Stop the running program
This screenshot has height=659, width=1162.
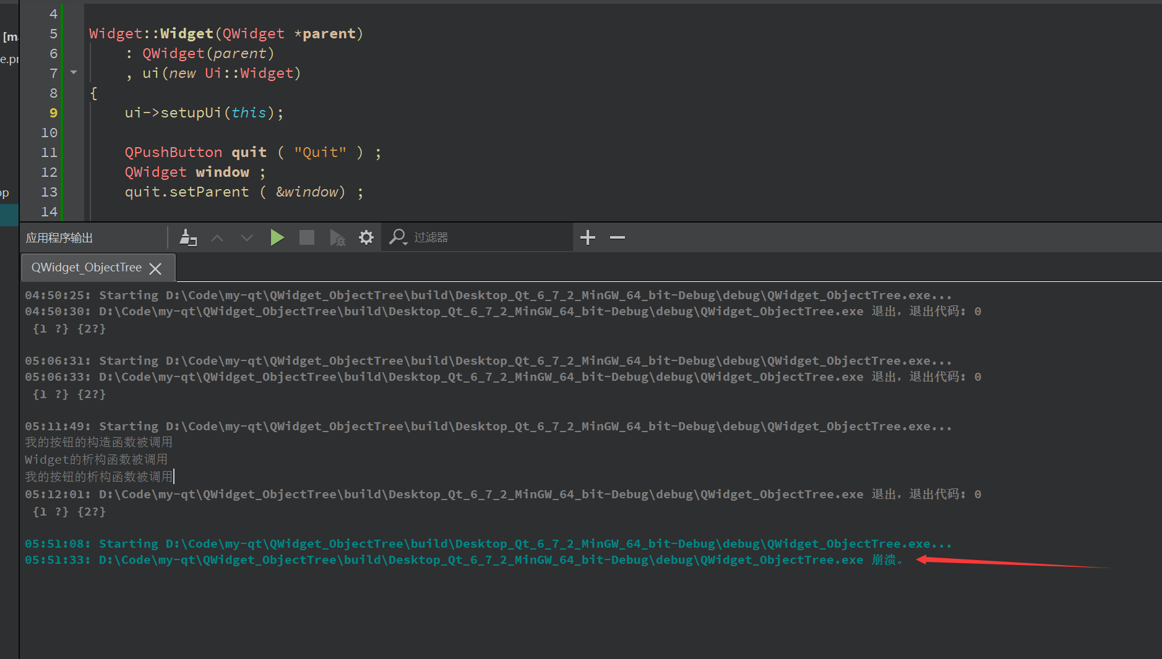[307, 237]
